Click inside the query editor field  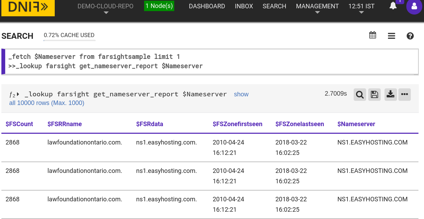pyautogui.click(x=208, y=61)
